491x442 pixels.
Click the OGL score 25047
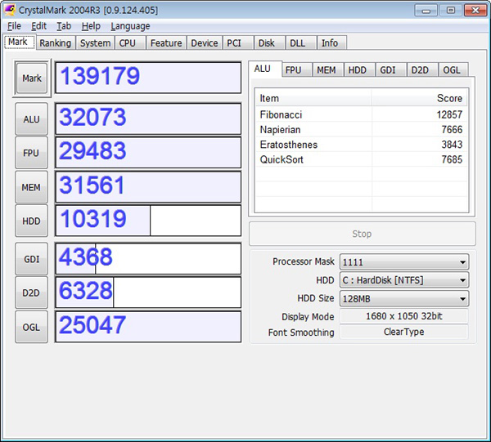148,327
